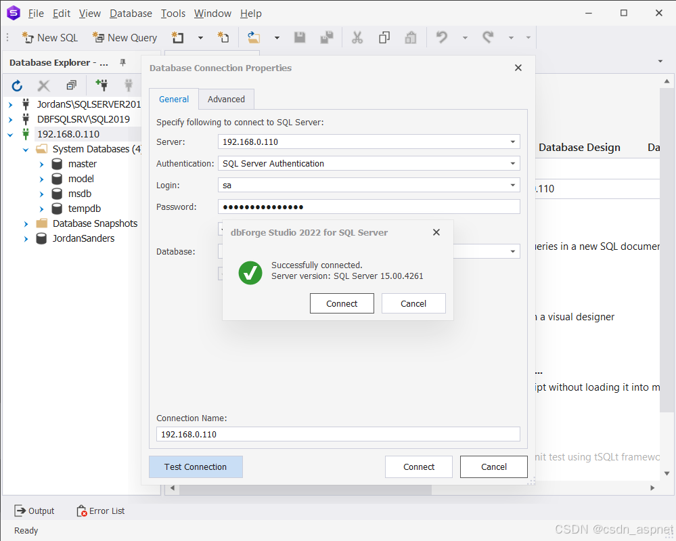Click the Test Connection button
676x541 pixels.
tap(196, 467)
